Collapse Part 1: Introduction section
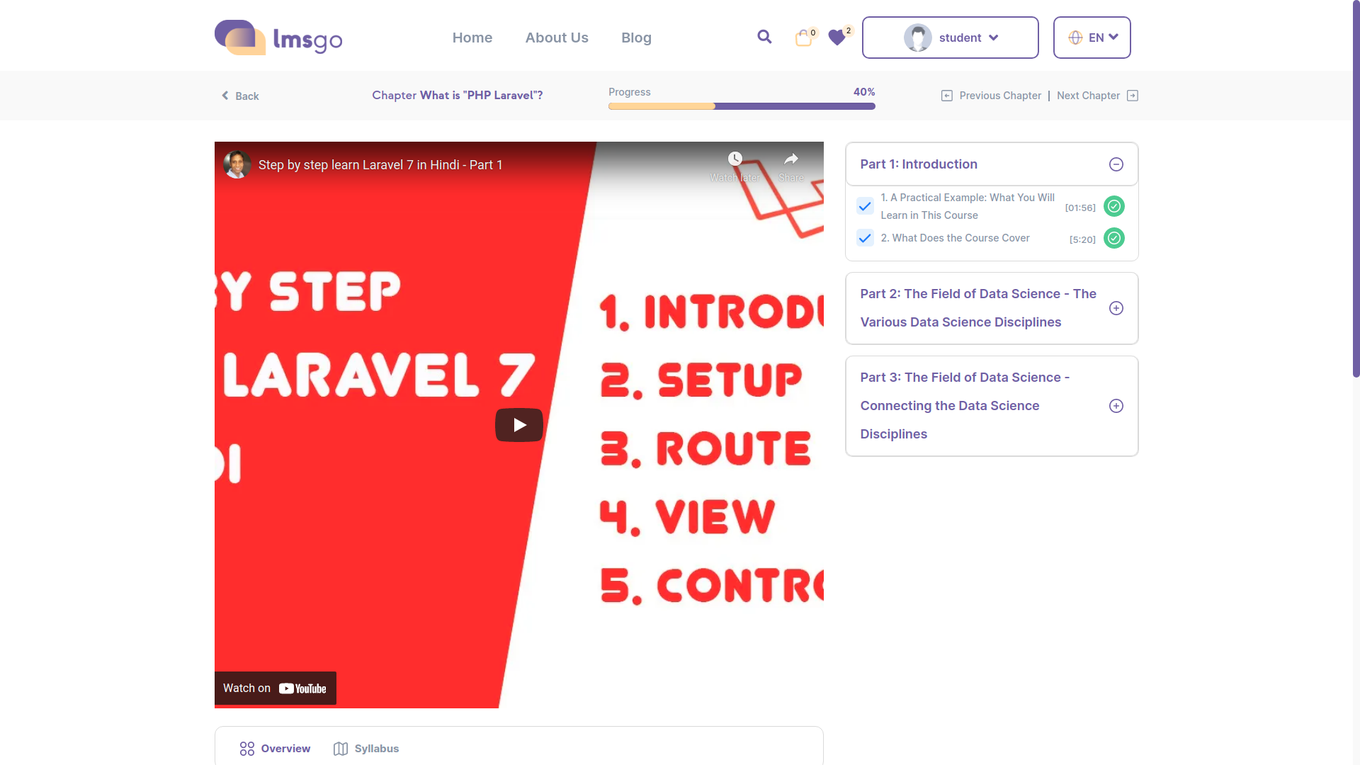This screenshot has height=765, width=1360. pyautogui.click(x=1116, y=164)
